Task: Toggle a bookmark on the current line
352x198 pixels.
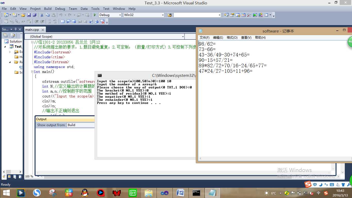Action: coord(63,21)
